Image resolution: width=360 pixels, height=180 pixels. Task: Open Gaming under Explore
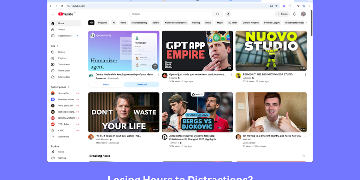click(65, 158)
